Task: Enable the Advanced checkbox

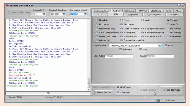Action: pyautogui.click(x=121, y=49)
